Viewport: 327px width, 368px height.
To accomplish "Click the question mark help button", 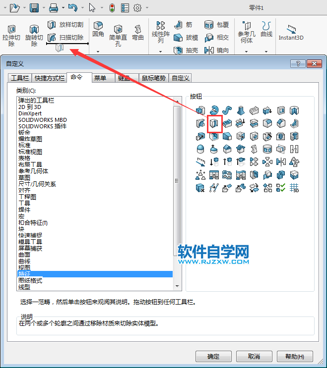I will (x=298, y=63).
